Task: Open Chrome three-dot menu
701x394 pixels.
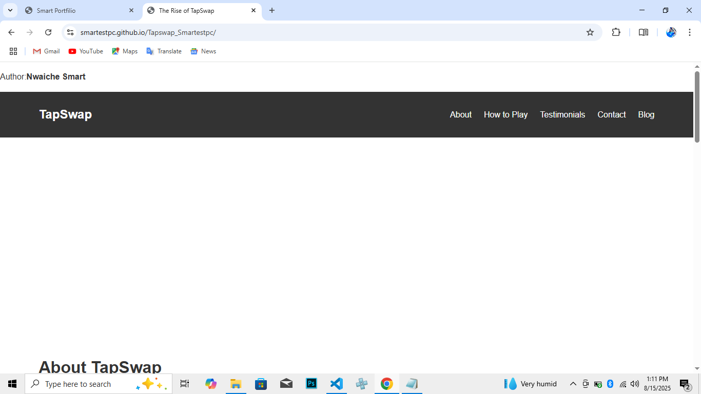Action: [690, 32]
